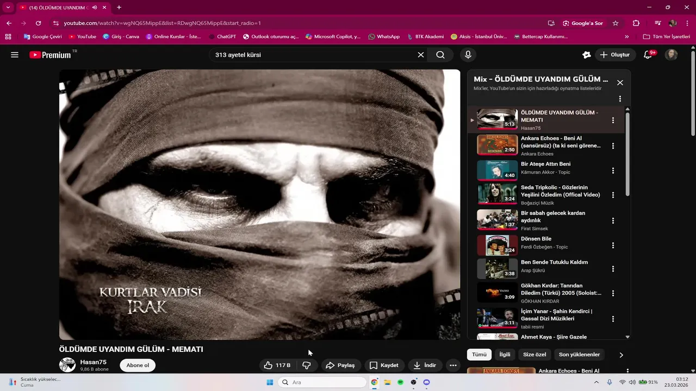Screen dimensions: 696x391
Task: Open the ChatGPT bookmark
Action: [222, 37]
